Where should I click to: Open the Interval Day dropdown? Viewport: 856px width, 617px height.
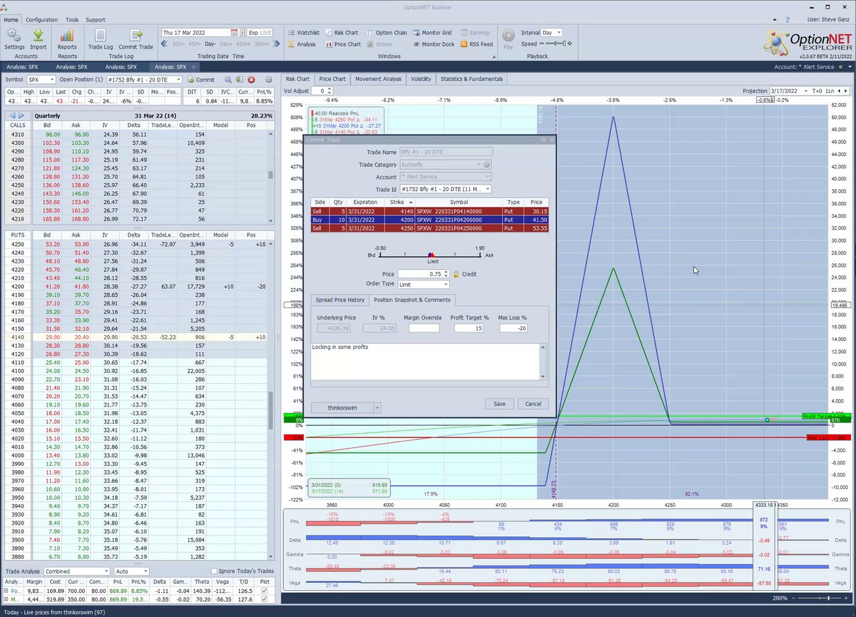click(x=558, y=33)
